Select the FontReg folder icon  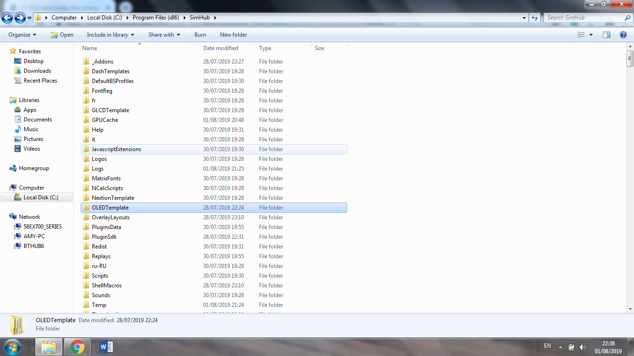tap(86, 91)
